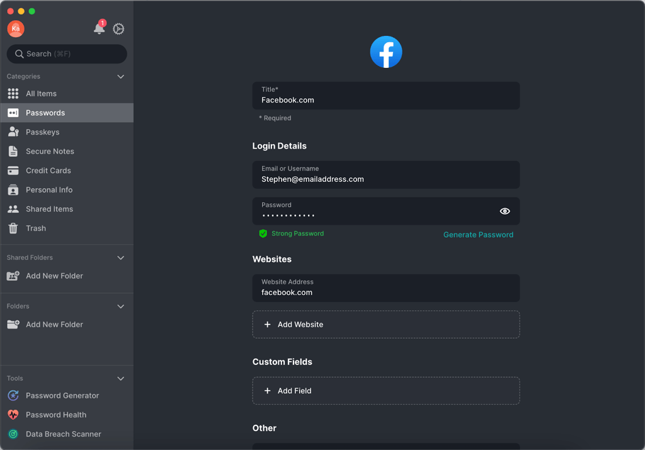Collapse the Tools section chevron
The height and width of the screenshot is (450, 645).
[120, 378]
